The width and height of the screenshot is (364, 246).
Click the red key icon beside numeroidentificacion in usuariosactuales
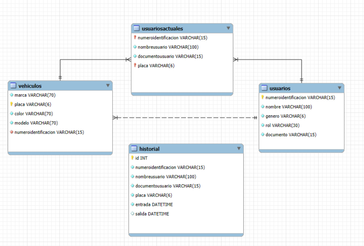coord(135,37)
